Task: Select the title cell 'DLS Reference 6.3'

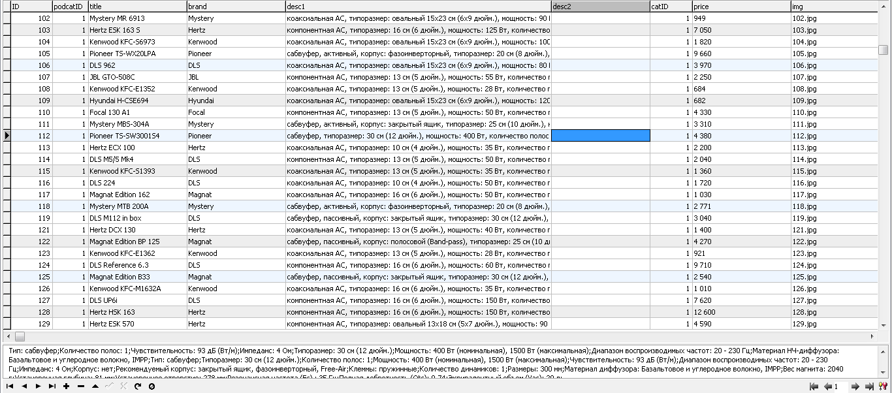Action: pos(137,264)
